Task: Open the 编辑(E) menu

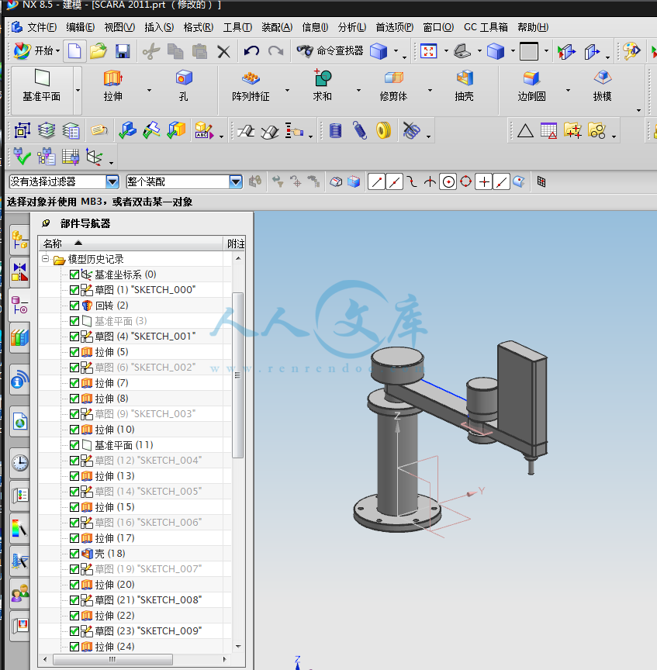Action: (x=81, y=27)
